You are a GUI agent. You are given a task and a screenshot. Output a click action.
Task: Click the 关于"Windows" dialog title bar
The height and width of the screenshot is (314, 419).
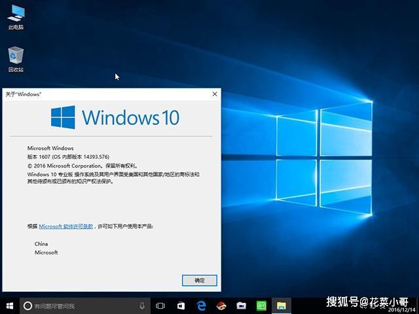98,94
